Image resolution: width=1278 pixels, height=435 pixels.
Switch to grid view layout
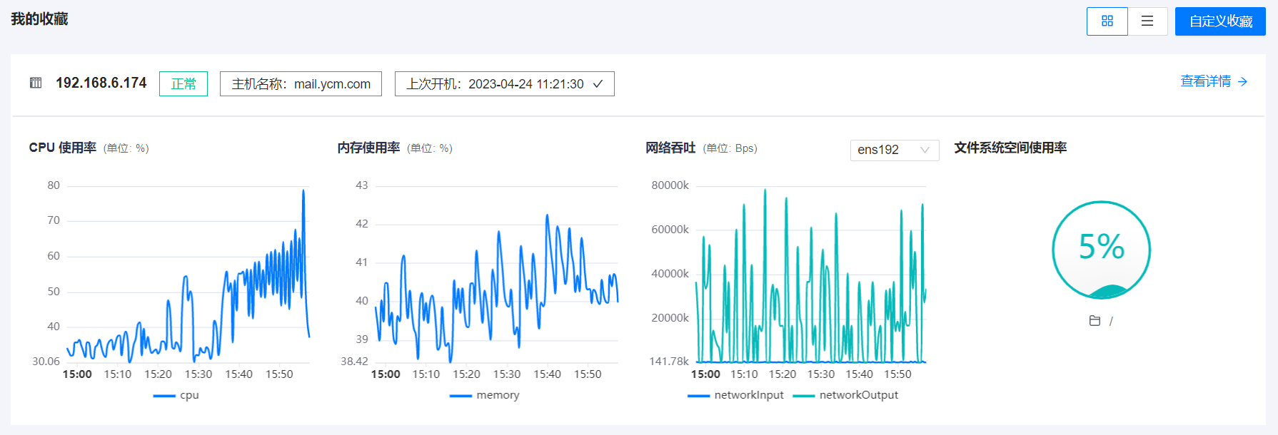pos(1107,21)
